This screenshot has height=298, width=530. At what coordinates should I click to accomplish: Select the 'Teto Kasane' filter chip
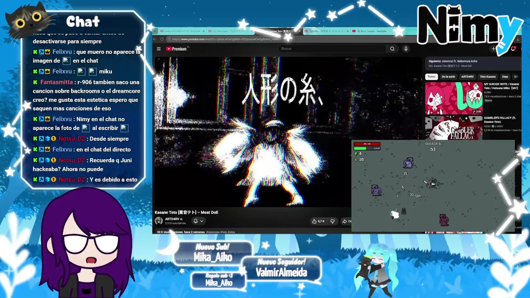(x=488, y=77)
